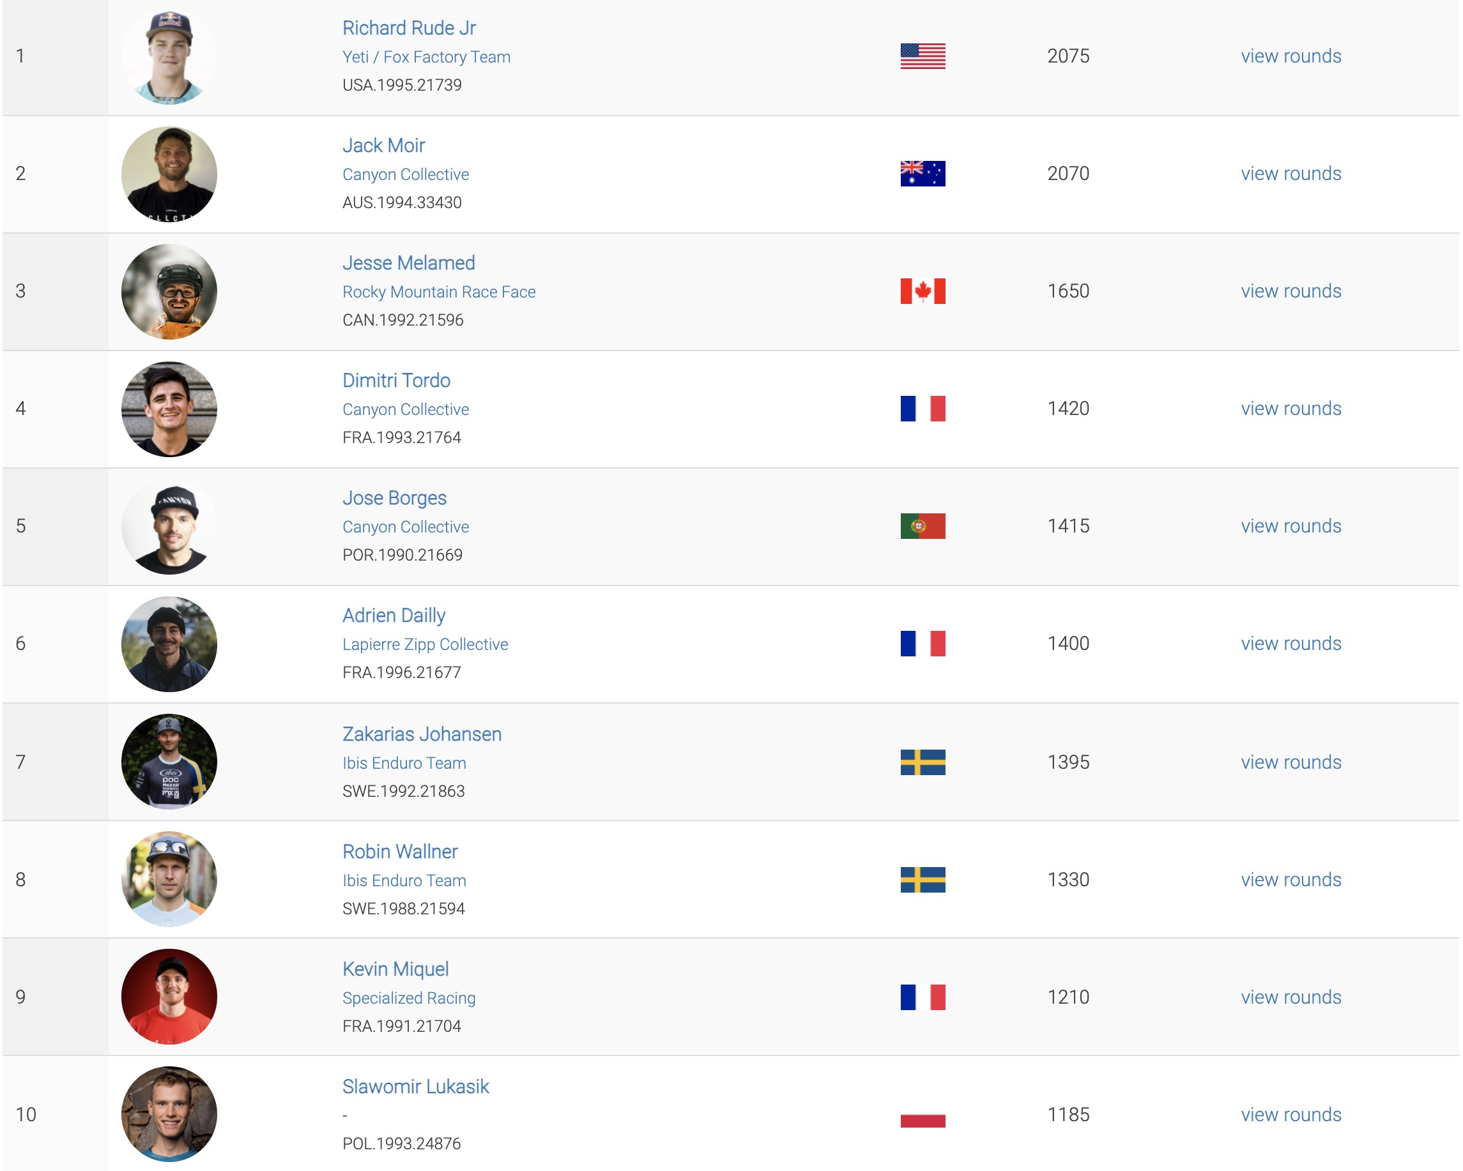Click the Swedish flag beside Zakarias Johansen

pos(922,762)
